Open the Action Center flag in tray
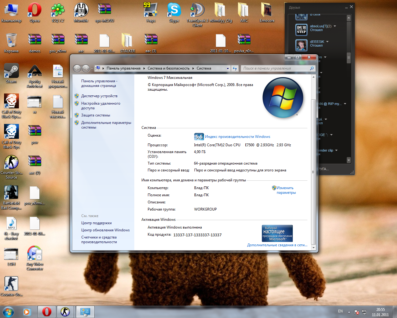 tap(357, 312)
